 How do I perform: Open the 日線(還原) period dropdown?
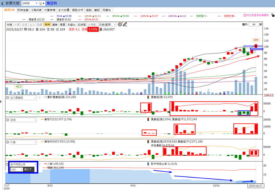(x=107, y=25)
